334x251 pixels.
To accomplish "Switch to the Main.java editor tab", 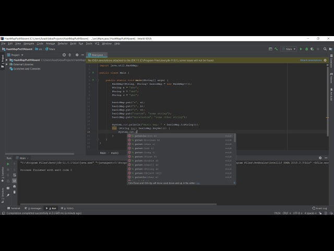I will [x=97, y=55].
